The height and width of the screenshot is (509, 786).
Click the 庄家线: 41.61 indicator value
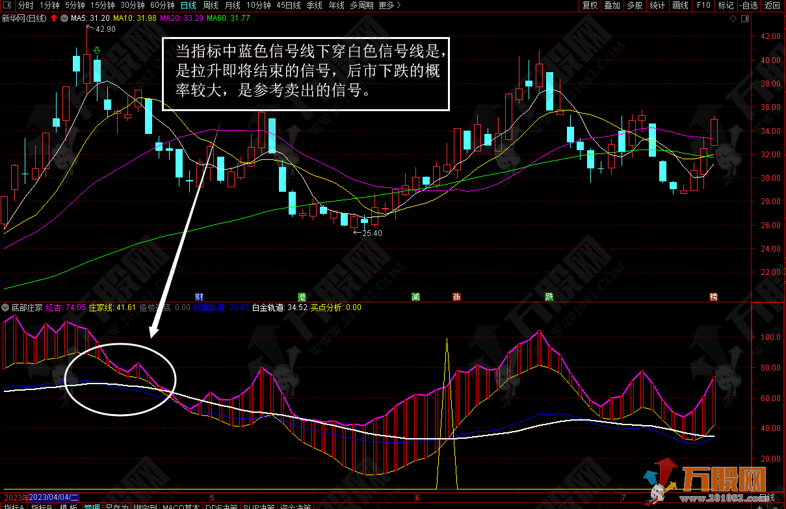pos(112,307)
